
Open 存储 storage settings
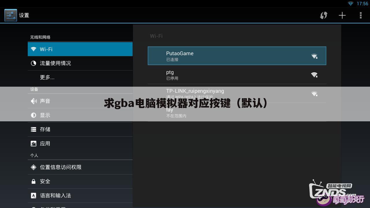click(80, 129)
